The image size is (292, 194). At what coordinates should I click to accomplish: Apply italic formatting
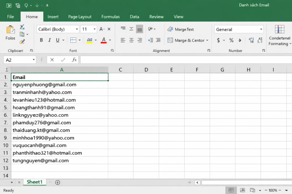[x=50, y=40]
